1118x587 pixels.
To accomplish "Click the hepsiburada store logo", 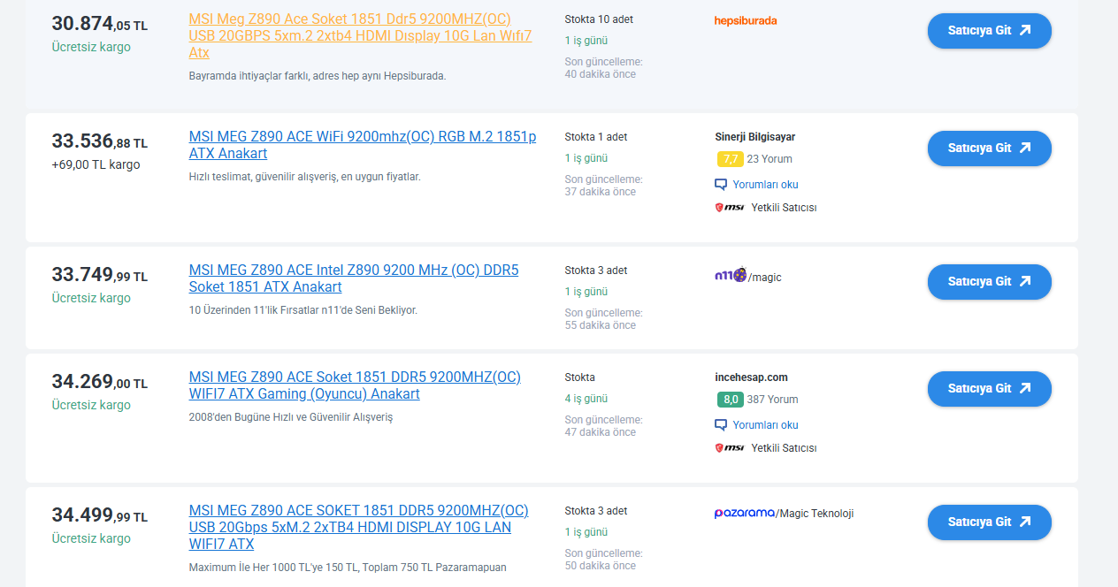I will 746,20.
